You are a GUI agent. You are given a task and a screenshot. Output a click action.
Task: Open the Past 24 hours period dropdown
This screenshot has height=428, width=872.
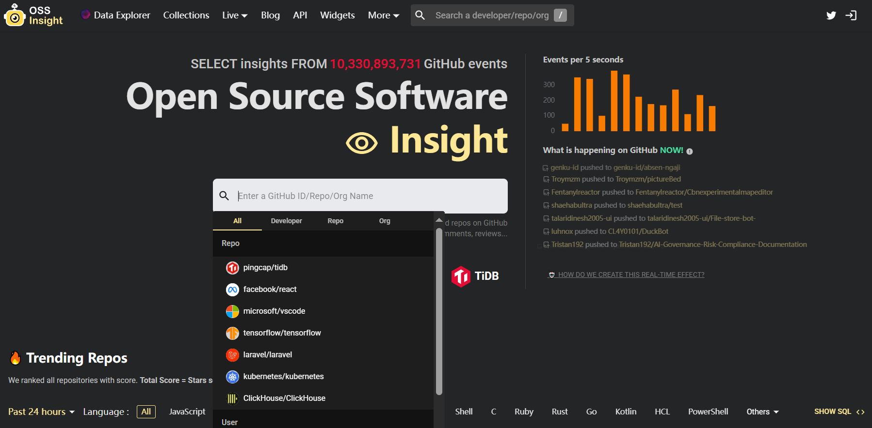(42, 412)
